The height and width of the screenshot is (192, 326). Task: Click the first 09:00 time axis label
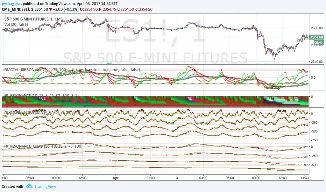[x=56, y=178]
